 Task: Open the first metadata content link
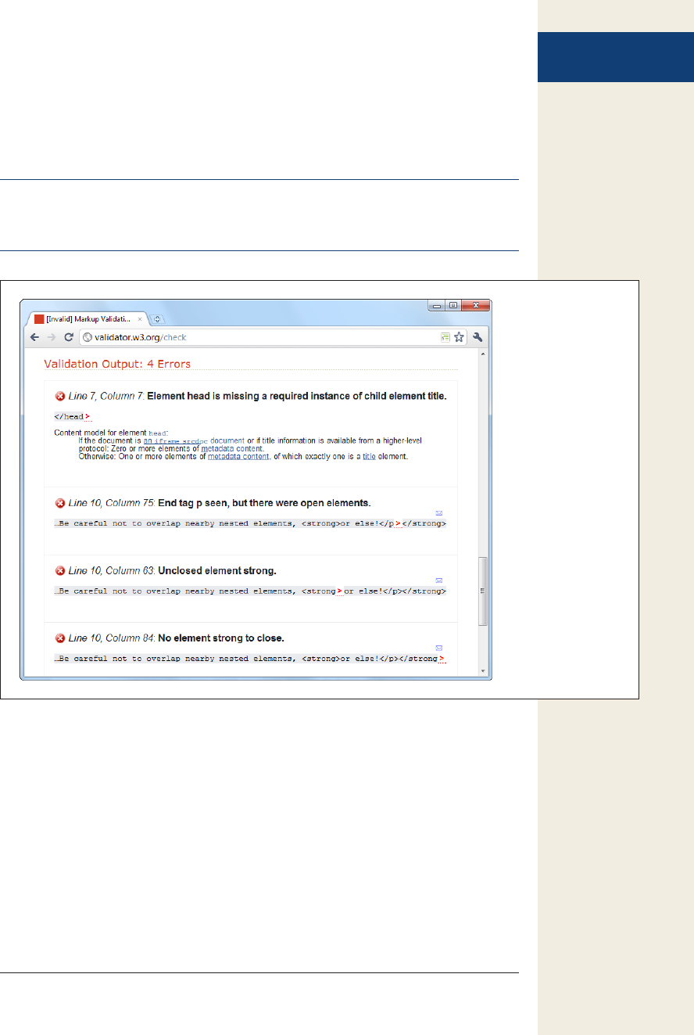point(232,448)
